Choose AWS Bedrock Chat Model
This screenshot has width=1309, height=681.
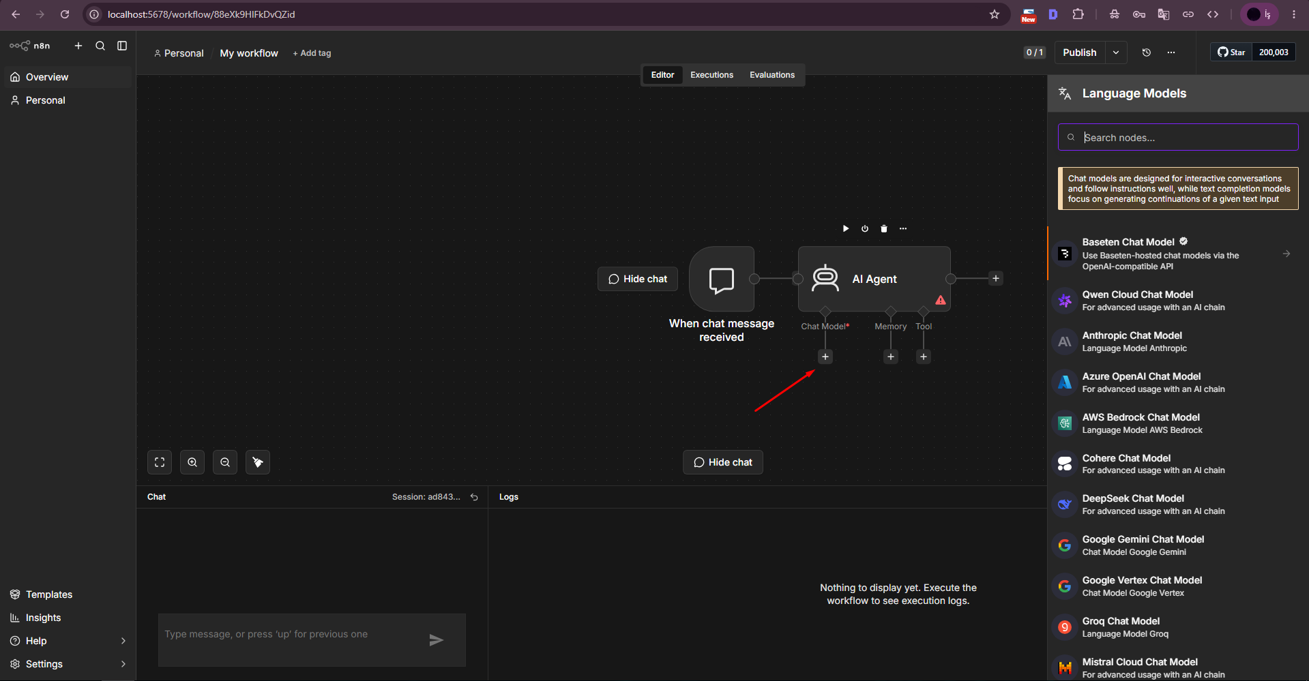[x=1178, y=423]
